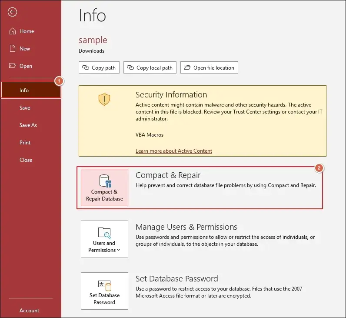Open the Save As page
The image size is (346, 318).
tap(28, 125)
